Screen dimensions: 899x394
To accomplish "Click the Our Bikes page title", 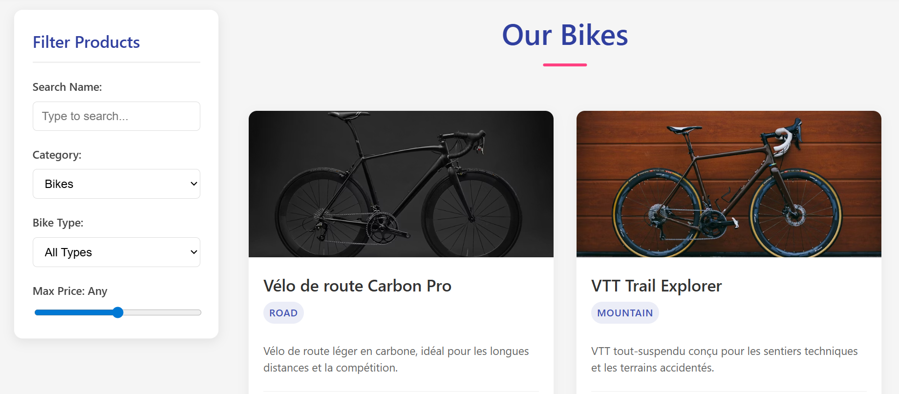I will pos(565,34).
